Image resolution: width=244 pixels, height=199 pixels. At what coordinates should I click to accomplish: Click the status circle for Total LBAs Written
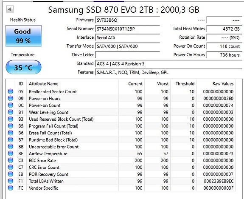coord(11,181)
